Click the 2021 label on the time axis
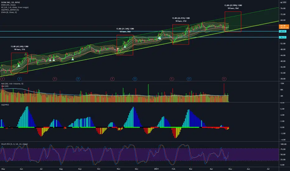Screen dimensions: 290x171 [157, 169]
